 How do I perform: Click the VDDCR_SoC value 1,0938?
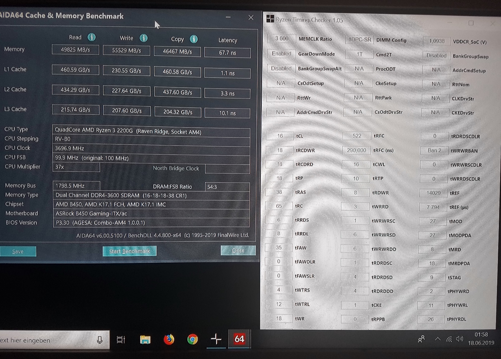[437, 41]
